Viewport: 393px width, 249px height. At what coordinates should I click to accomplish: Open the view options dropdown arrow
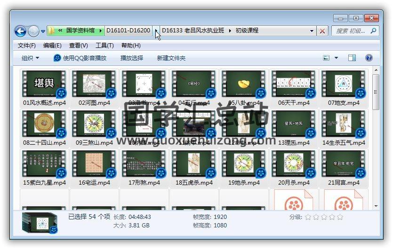pyautogui.click(x=336, y=58)
